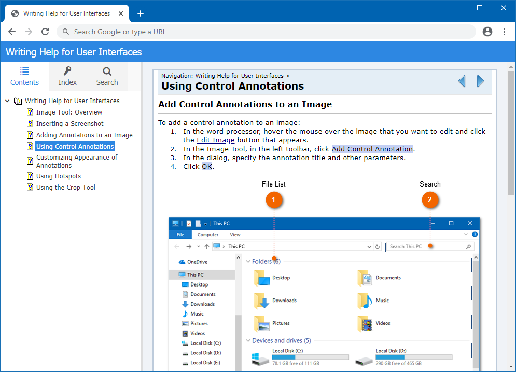Open a new browser tab
Image resolution: width=516 pixels, height=372 pixels.
141,13
